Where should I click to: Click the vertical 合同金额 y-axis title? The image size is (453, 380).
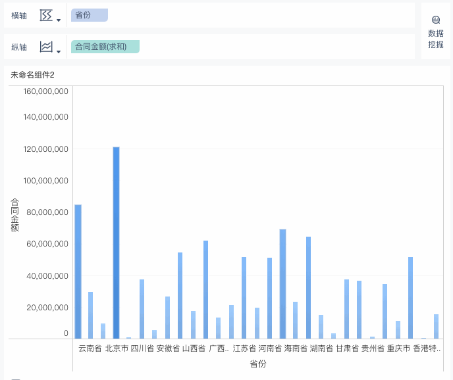pos(14,215)
